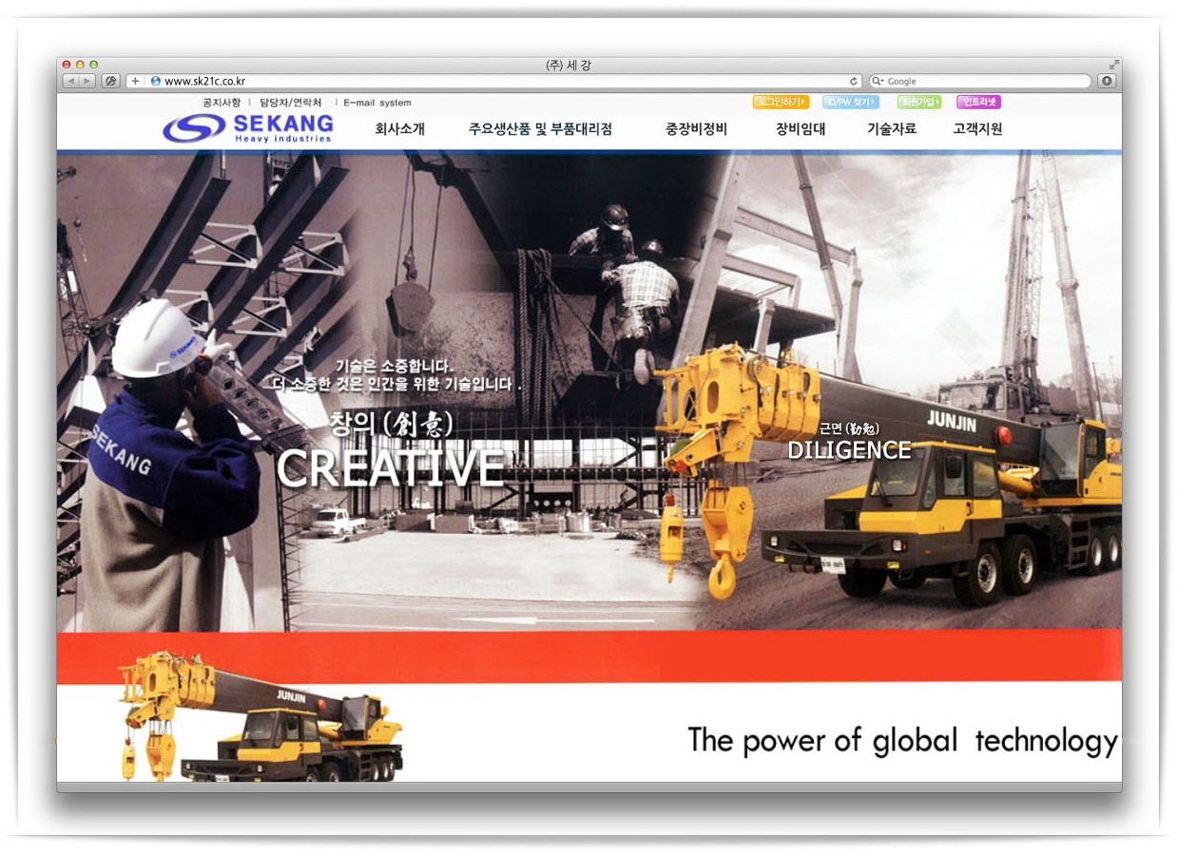Click the downloads button beside the search field

(x=1106, y=82)
